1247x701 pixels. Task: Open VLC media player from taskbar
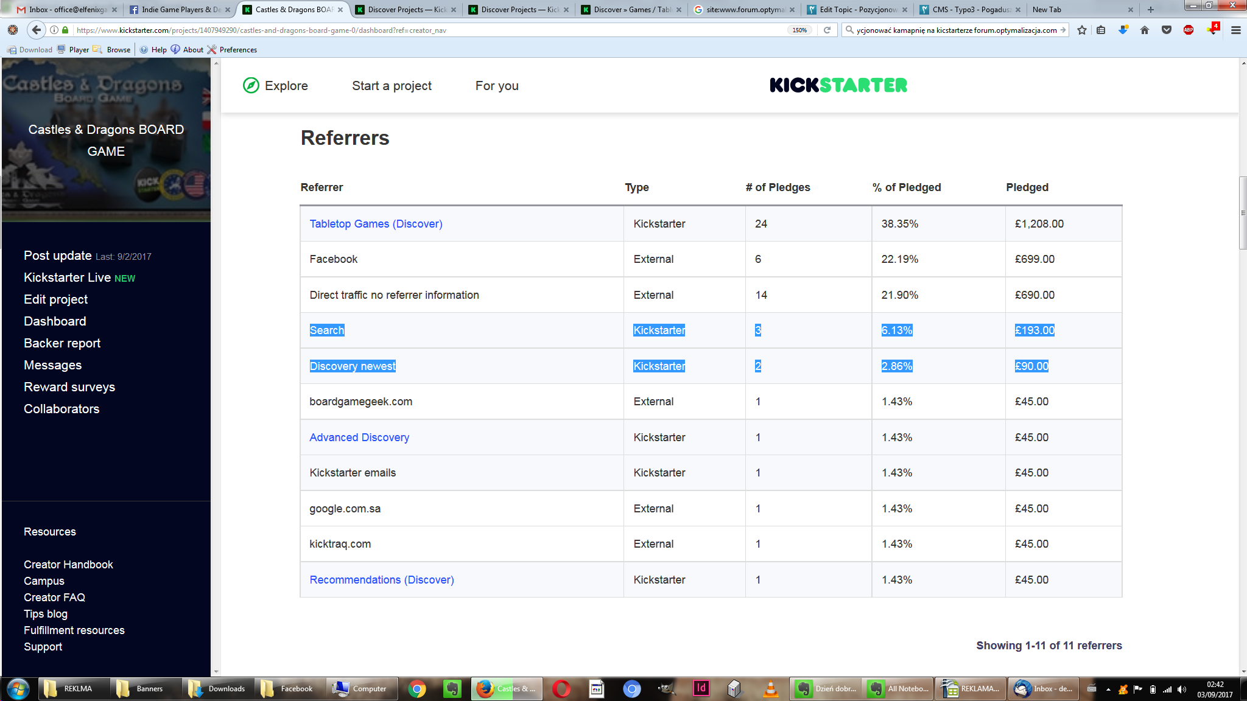pyautogui.click(x=770, y=689)
